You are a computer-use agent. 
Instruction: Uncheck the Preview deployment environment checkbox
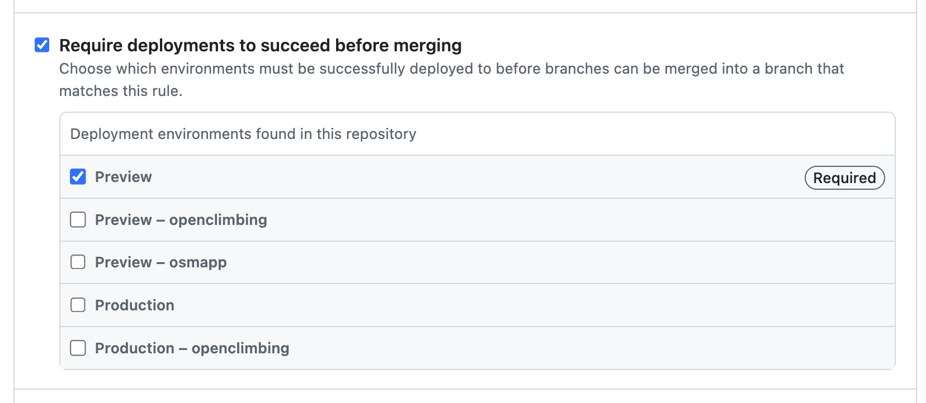(x=77, y=176)
